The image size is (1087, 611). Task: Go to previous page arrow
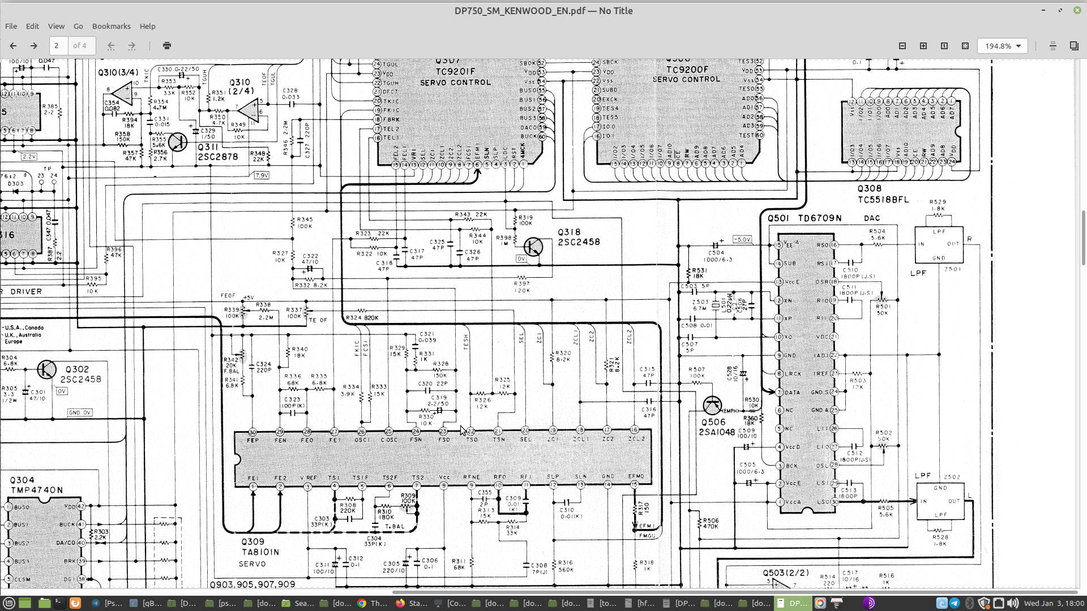click(x=13, y=46)
